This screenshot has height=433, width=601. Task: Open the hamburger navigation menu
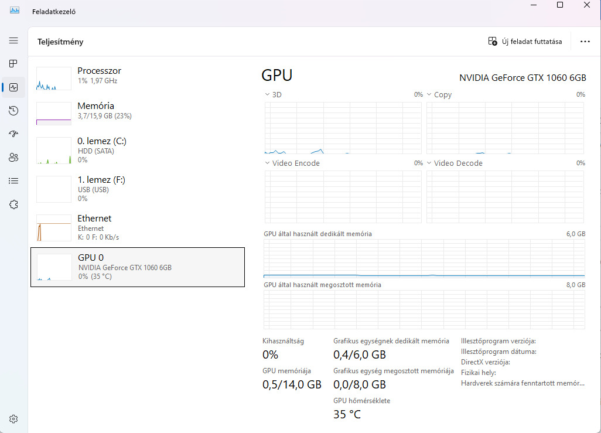click(13, 40)
